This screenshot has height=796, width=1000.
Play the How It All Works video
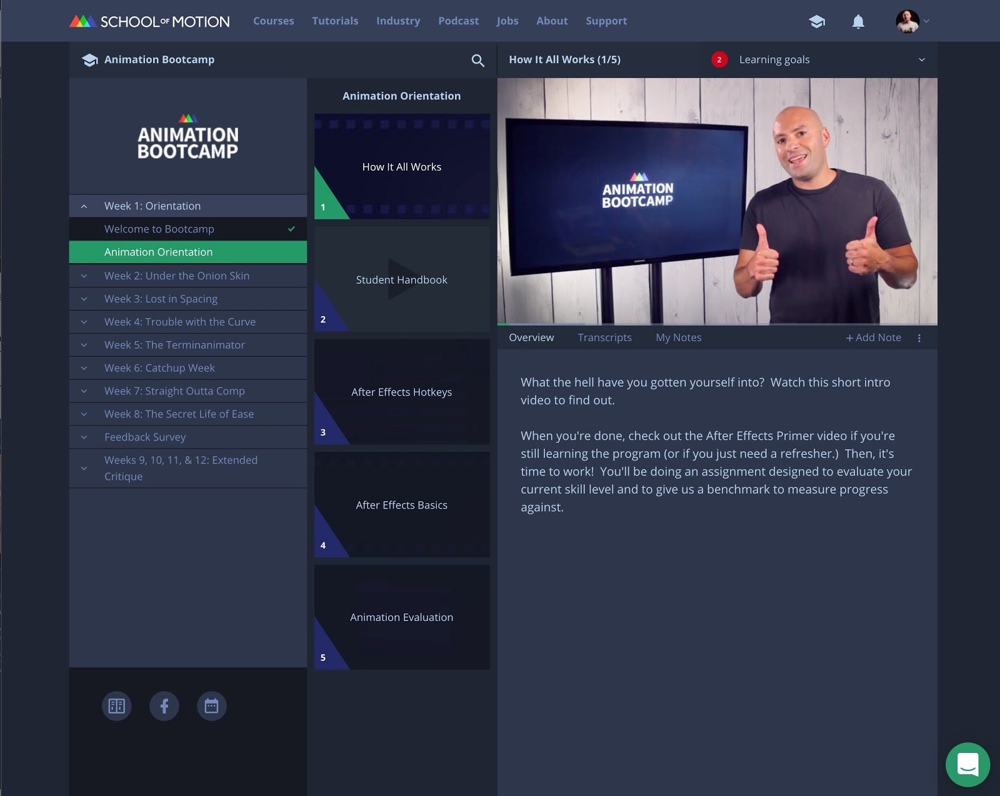click(717, 201)
